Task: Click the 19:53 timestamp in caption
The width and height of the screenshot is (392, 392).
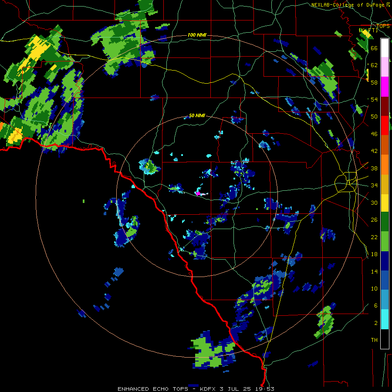Action: pyautogui.click(x=264, y=389)
